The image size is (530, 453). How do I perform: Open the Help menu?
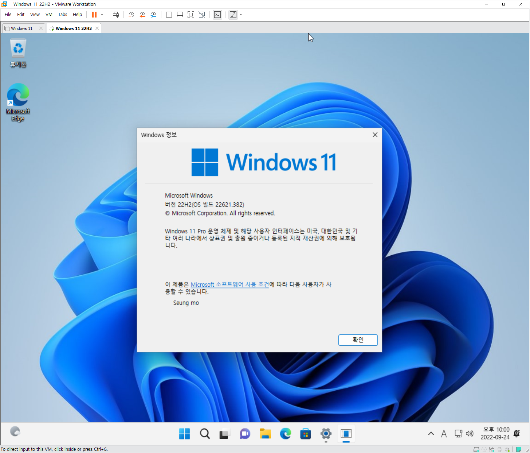pyautogui.click(x=77, y=15)
